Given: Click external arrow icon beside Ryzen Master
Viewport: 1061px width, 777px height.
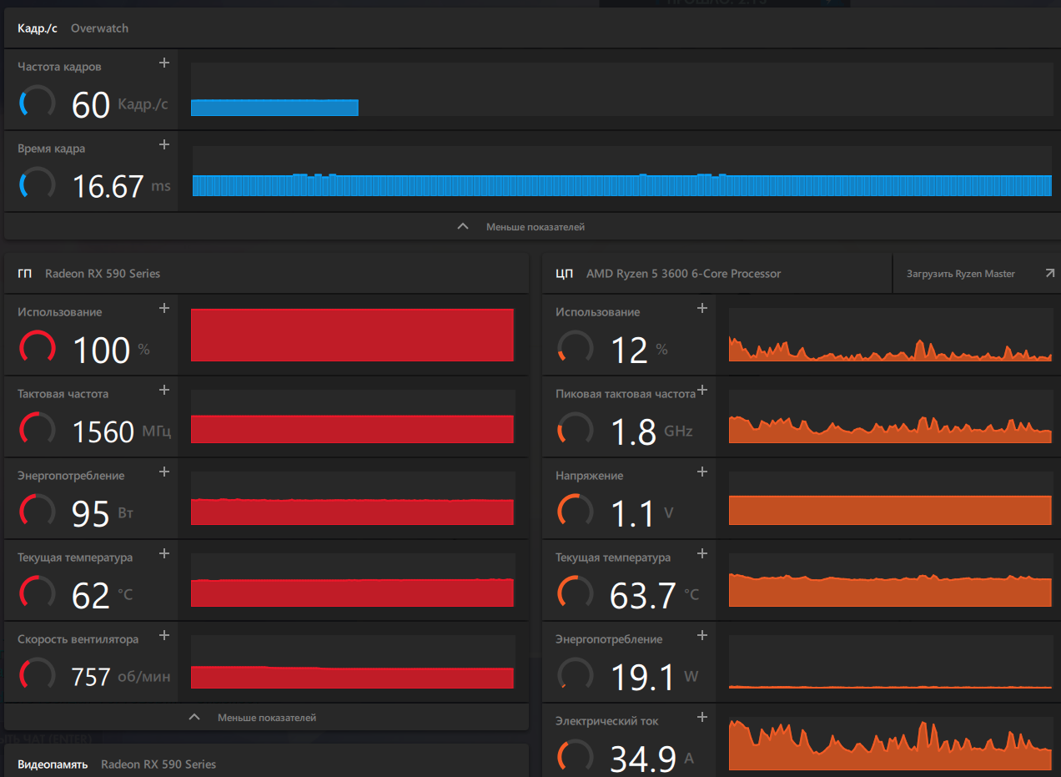Looking at the screenshot, I should (x=1049, y=273).
